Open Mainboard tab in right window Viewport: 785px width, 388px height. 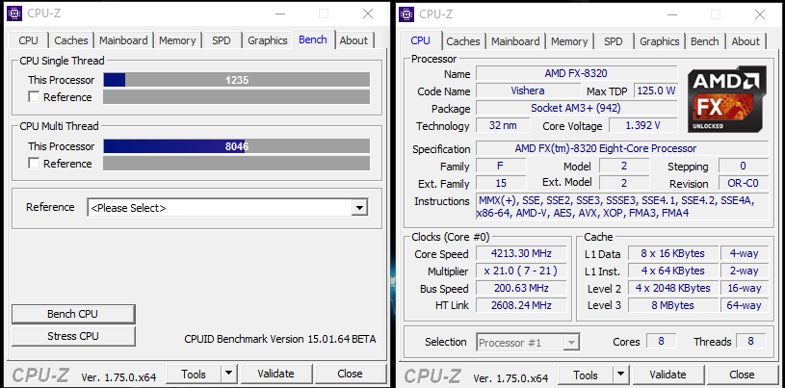tap(515, 41)
